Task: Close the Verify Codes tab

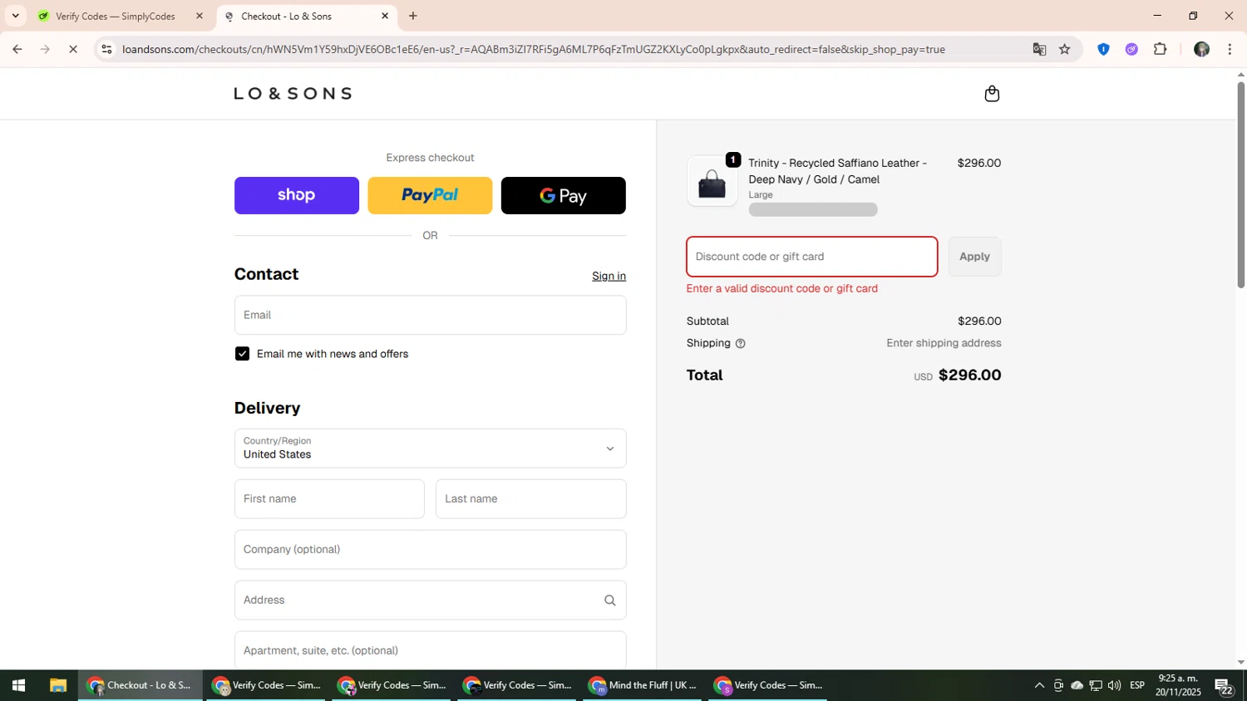Action: click(x=200, y=16)
